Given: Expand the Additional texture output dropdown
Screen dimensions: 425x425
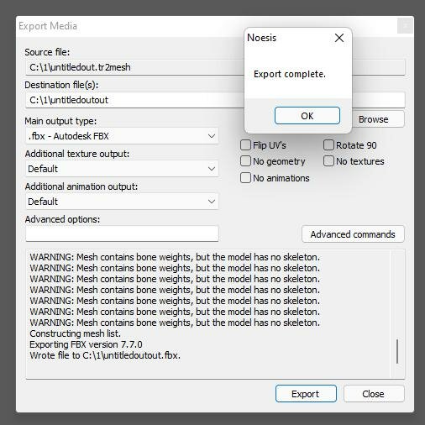Looking at the screenshot, I should (x=122, y=169).
